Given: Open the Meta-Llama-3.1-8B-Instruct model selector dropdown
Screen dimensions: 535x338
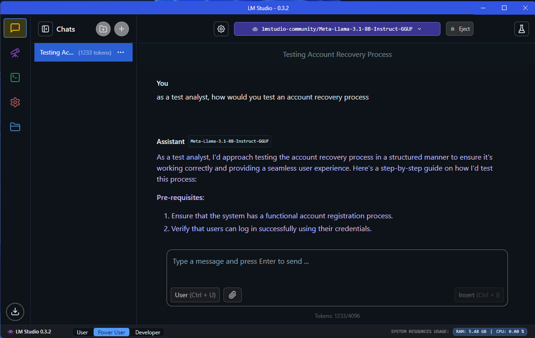Looking at the screenshot, I should coord(337,29).
